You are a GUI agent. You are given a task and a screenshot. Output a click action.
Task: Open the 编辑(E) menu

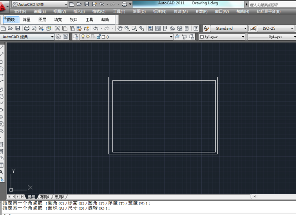pyautogui.click(x=40, y=11)
